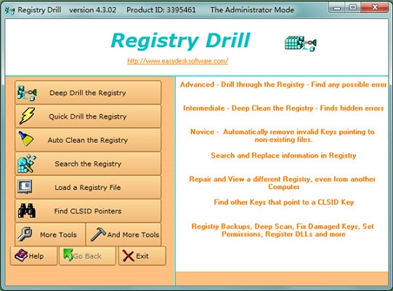Select Find CLSID Pointers button
393x291 pixels.
click(88, 211)
